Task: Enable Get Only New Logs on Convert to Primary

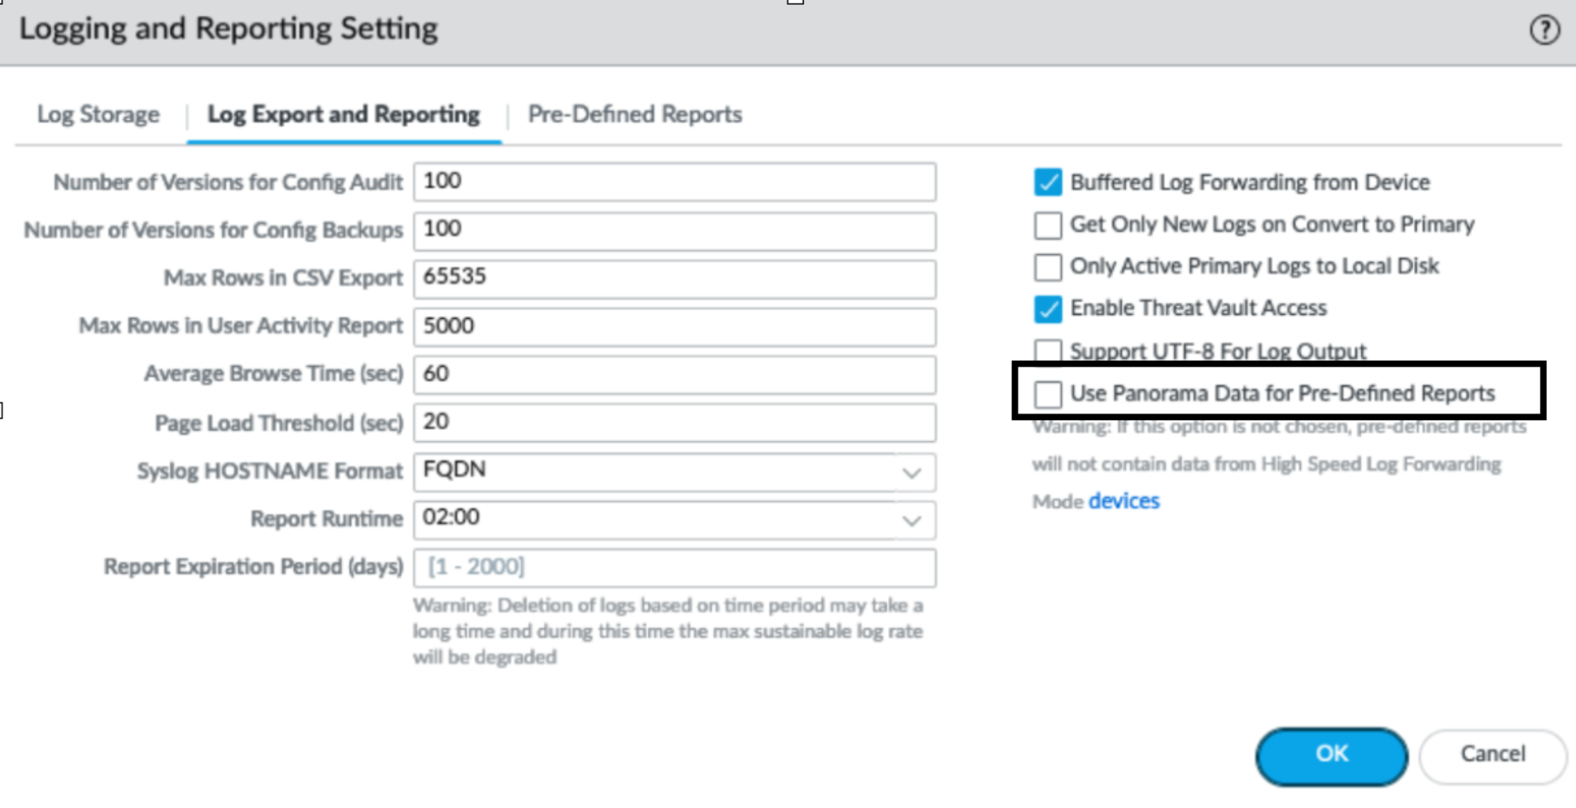Action: click(1047, 225)
